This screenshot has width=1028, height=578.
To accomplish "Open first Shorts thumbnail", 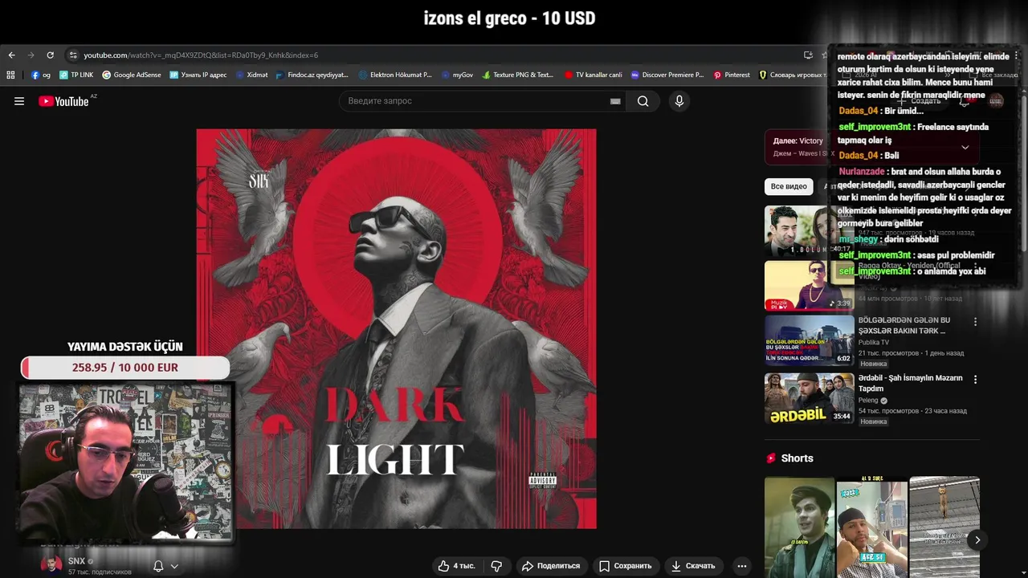I will coord(799,527).
